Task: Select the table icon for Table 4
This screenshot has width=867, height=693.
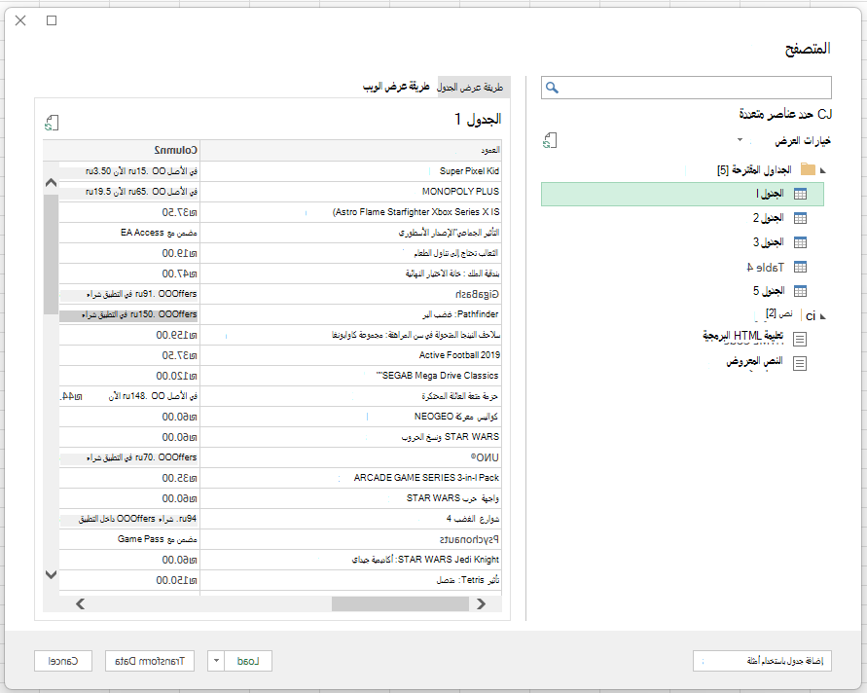Action: (800, 267)
